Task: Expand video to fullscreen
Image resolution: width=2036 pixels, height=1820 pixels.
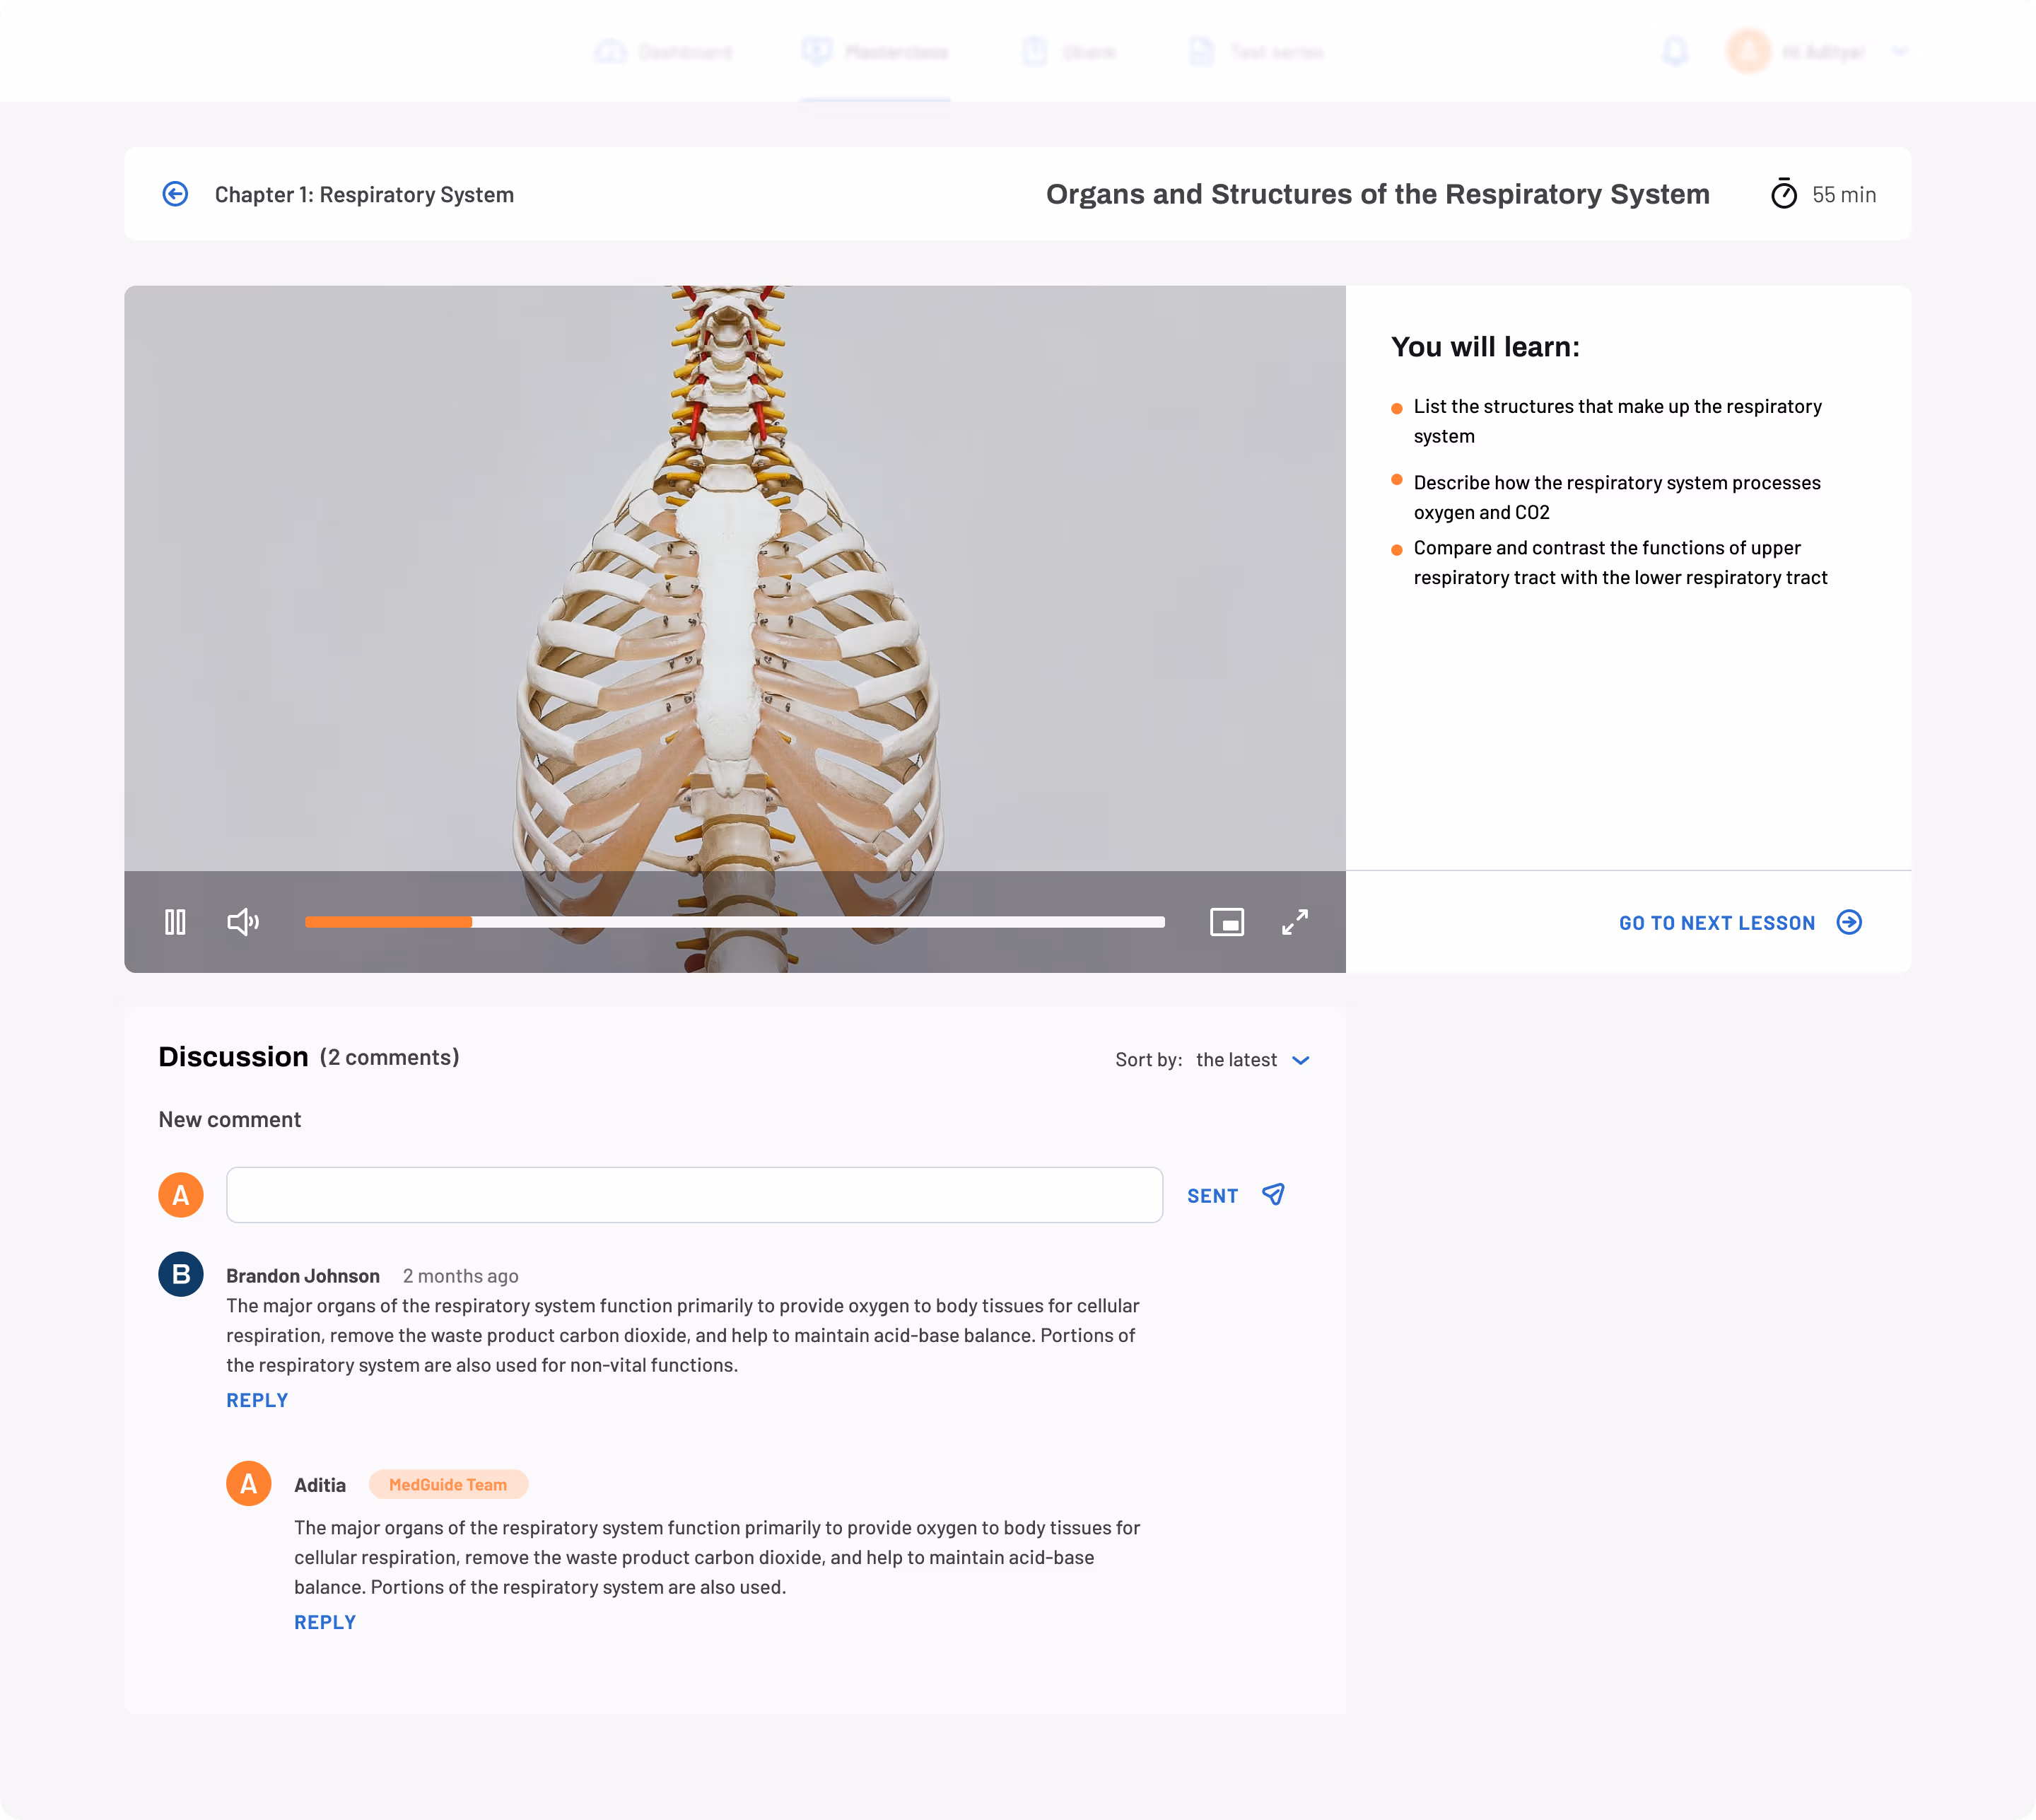Action: [x=1295, y=921]
